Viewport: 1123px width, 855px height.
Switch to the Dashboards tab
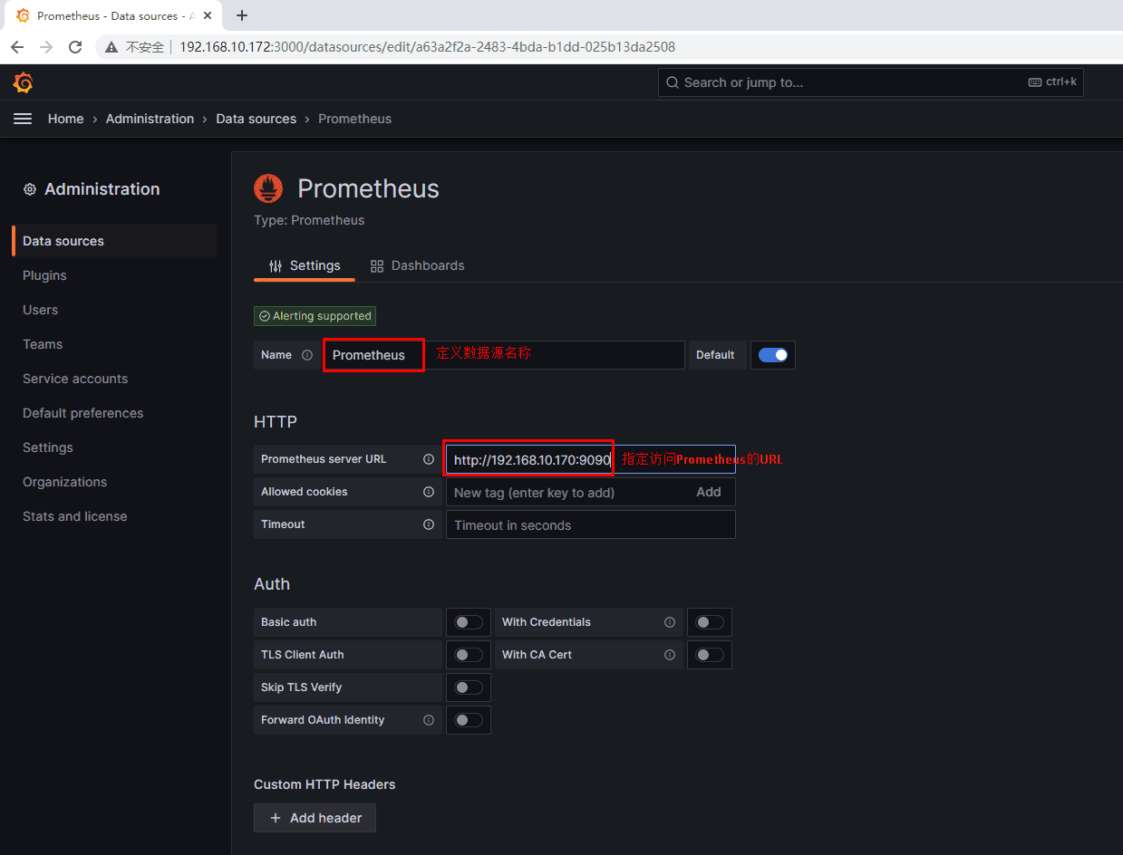click(x=417, y=265)
